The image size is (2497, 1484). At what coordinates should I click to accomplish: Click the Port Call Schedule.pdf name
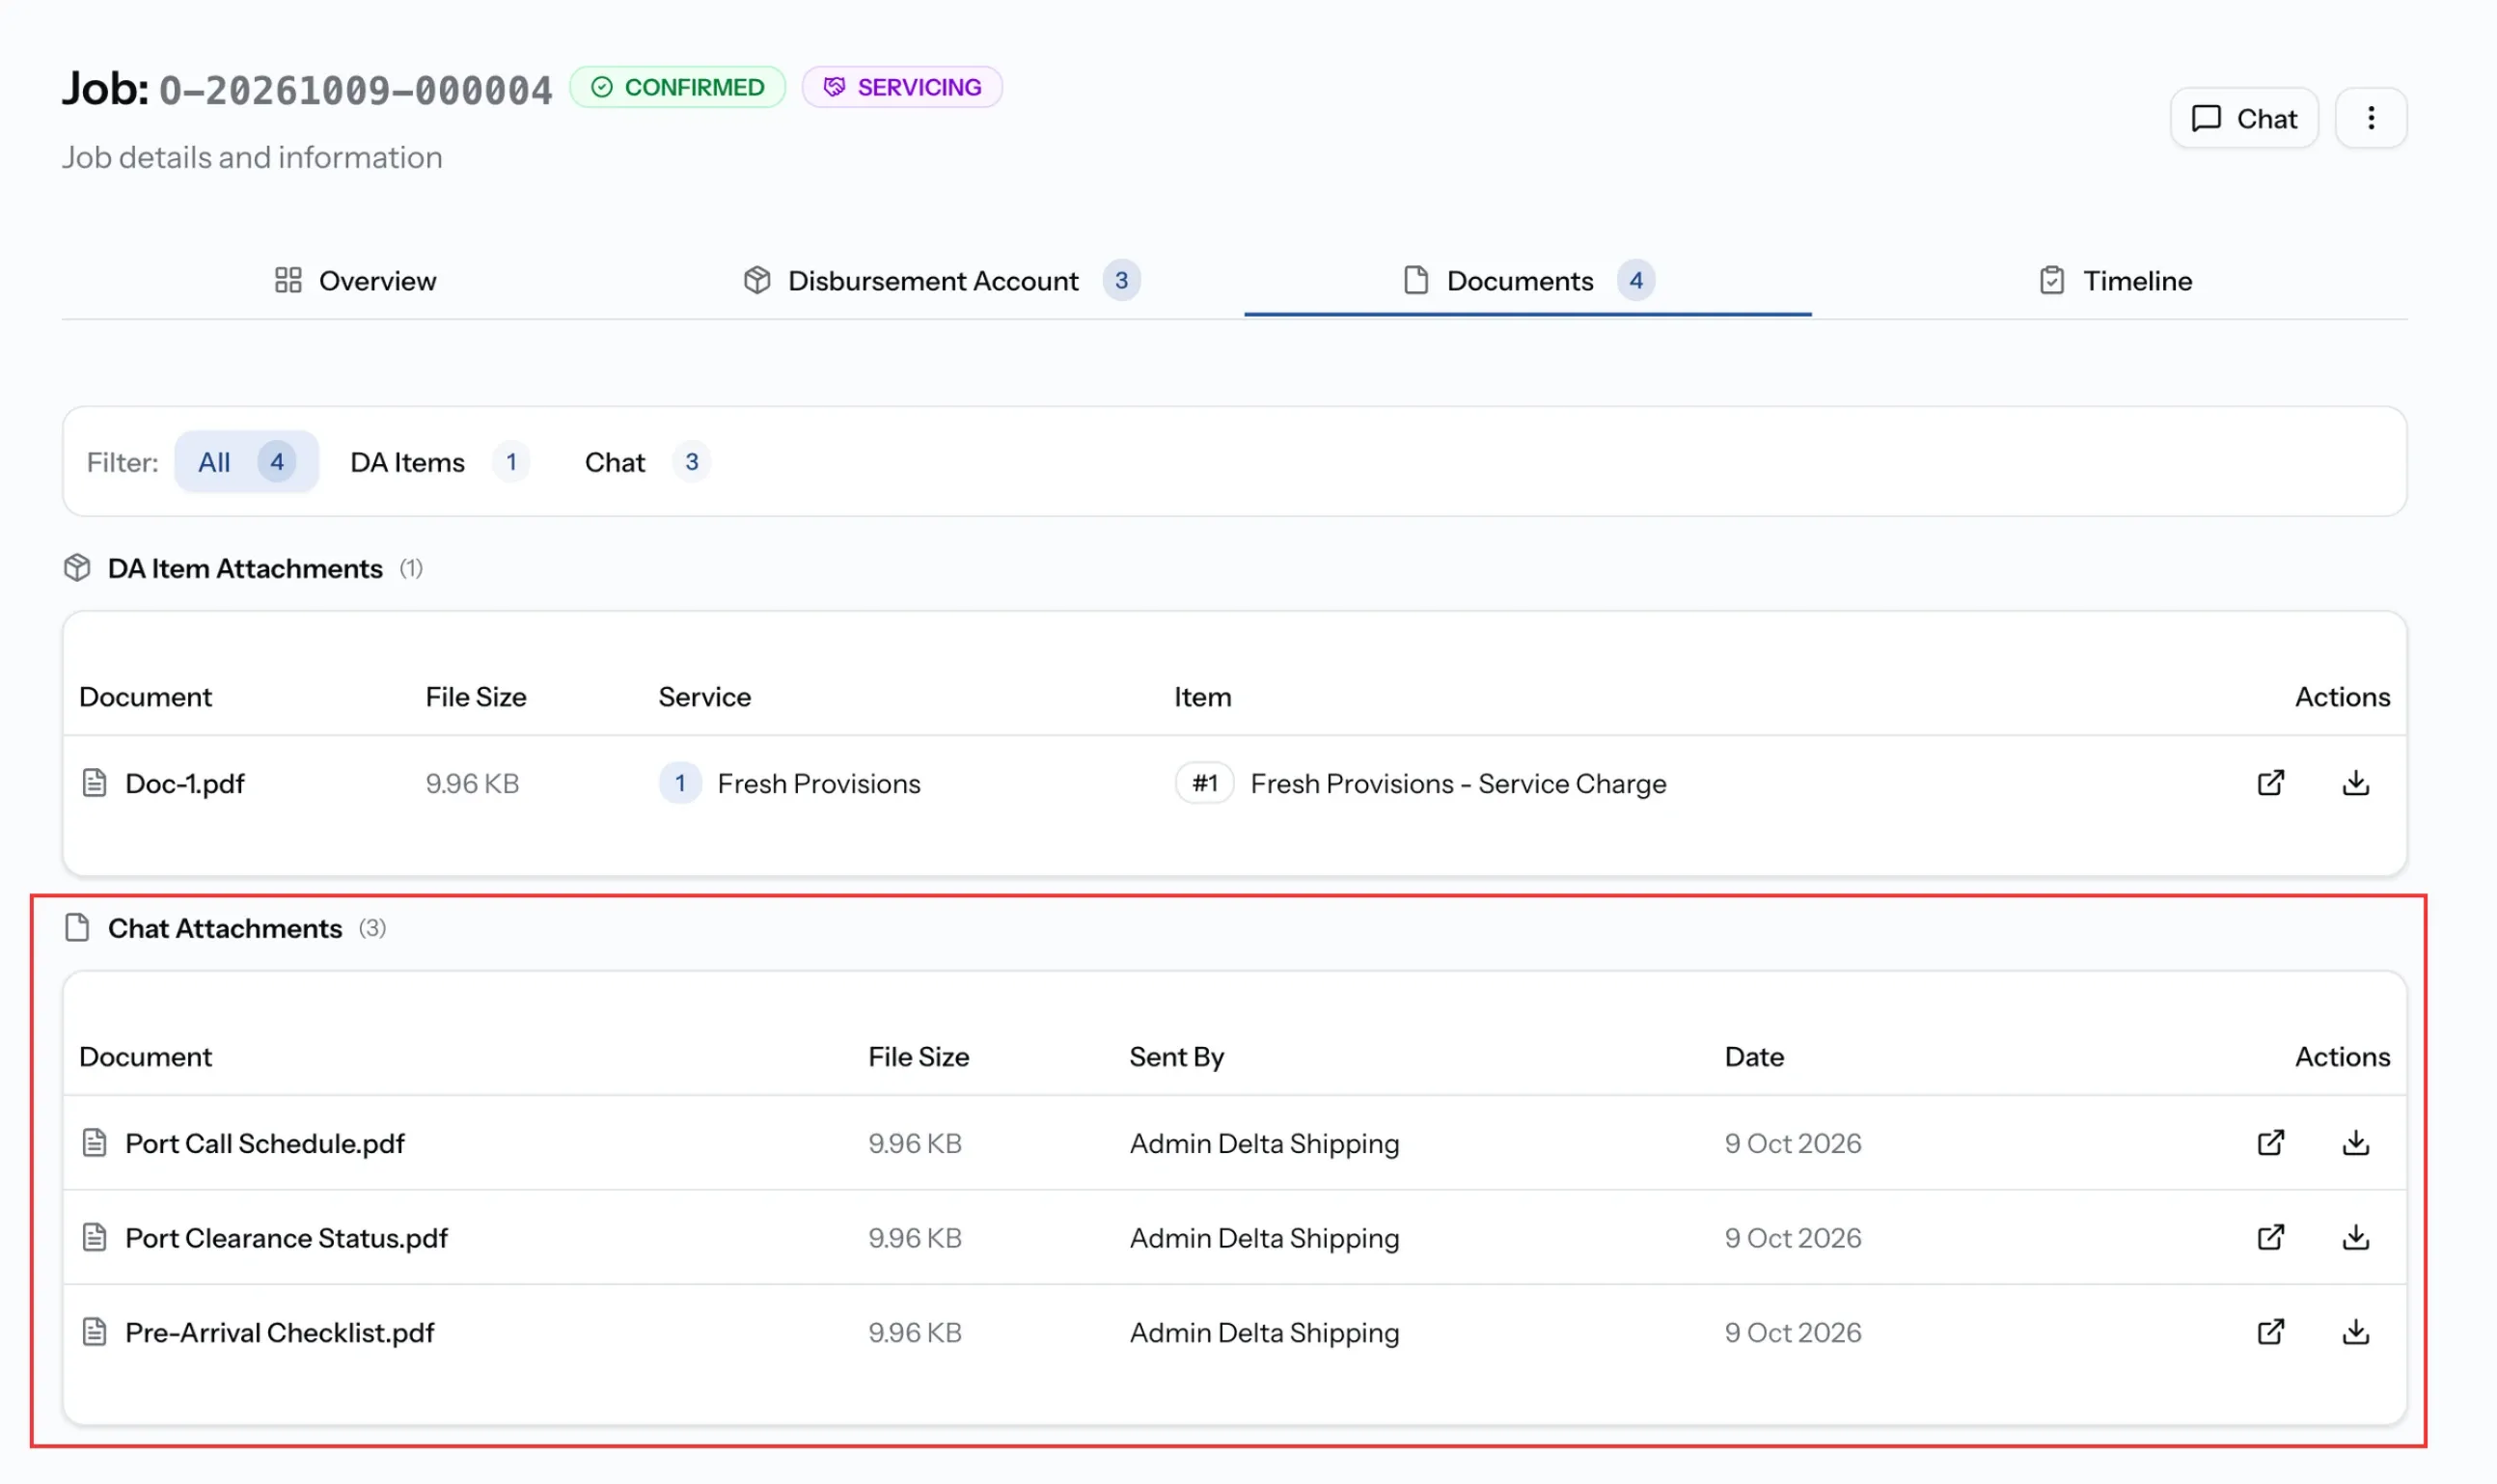tap(264, 1144)
